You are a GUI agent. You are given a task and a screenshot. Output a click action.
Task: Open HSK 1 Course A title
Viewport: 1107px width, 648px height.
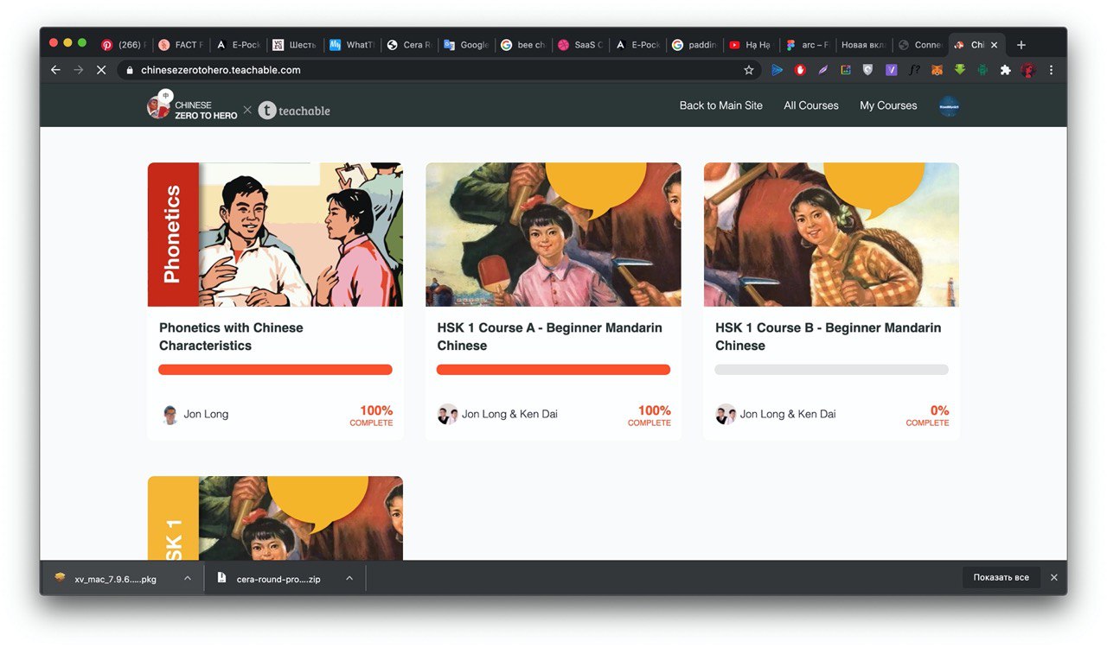coord(549,336)
